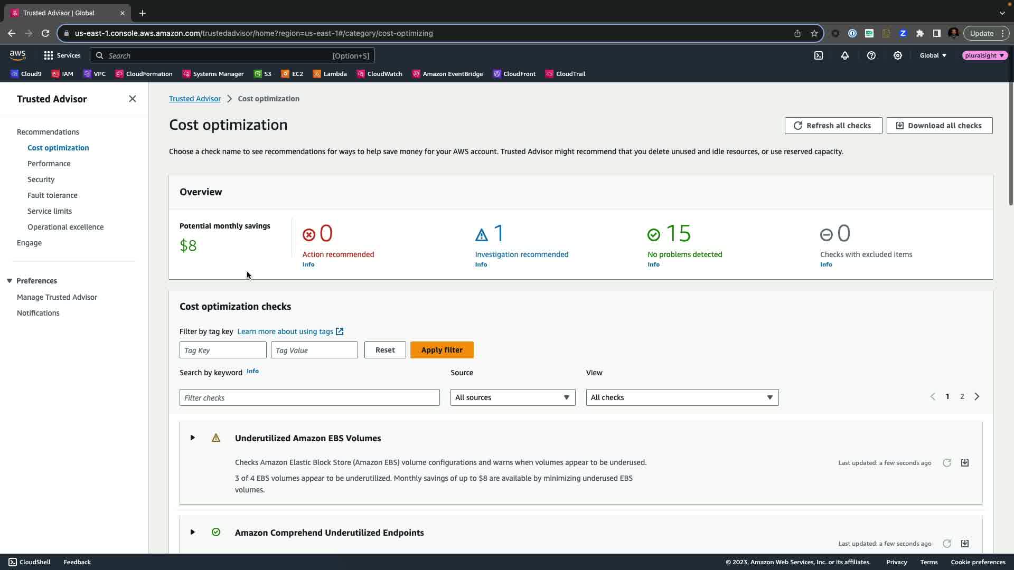Click the Filter checks keyword field
Viewport: 1014px width, 570px height.
[309, 397]
